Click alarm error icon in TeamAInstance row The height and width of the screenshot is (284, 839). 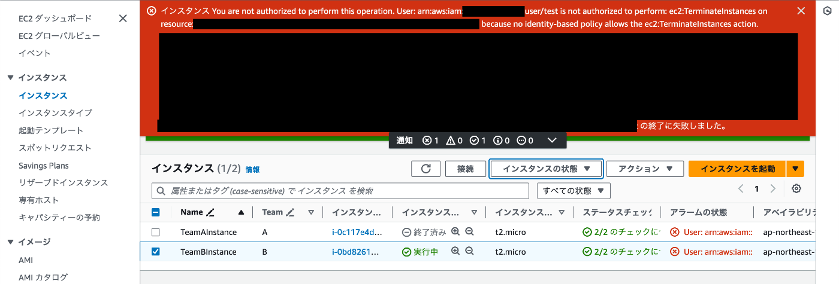[x=674, y=232]
